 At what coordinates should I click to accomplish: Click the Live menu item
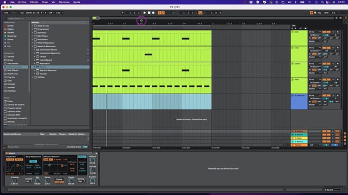[12, 2]
